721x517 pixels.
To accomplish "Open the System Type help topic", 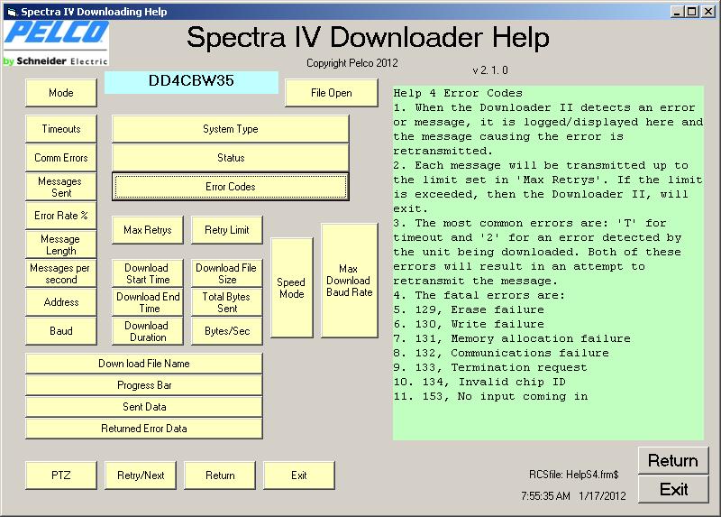I will click(231, 129).
